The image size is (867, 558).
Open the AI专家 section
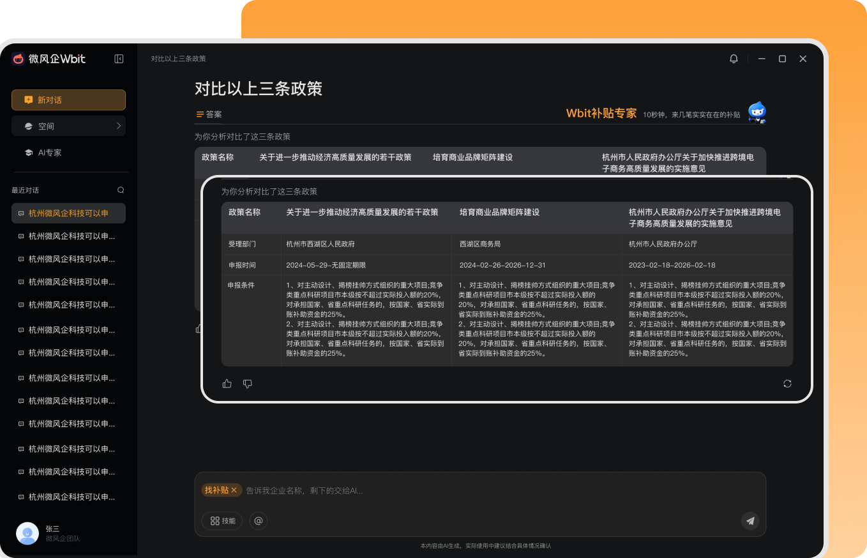(x=49, y=153)
